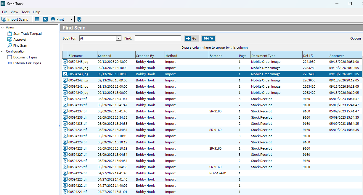Select filename 00594238.tif
The height and width of the screenshot is (195, 363).
[x=78, y=105]
